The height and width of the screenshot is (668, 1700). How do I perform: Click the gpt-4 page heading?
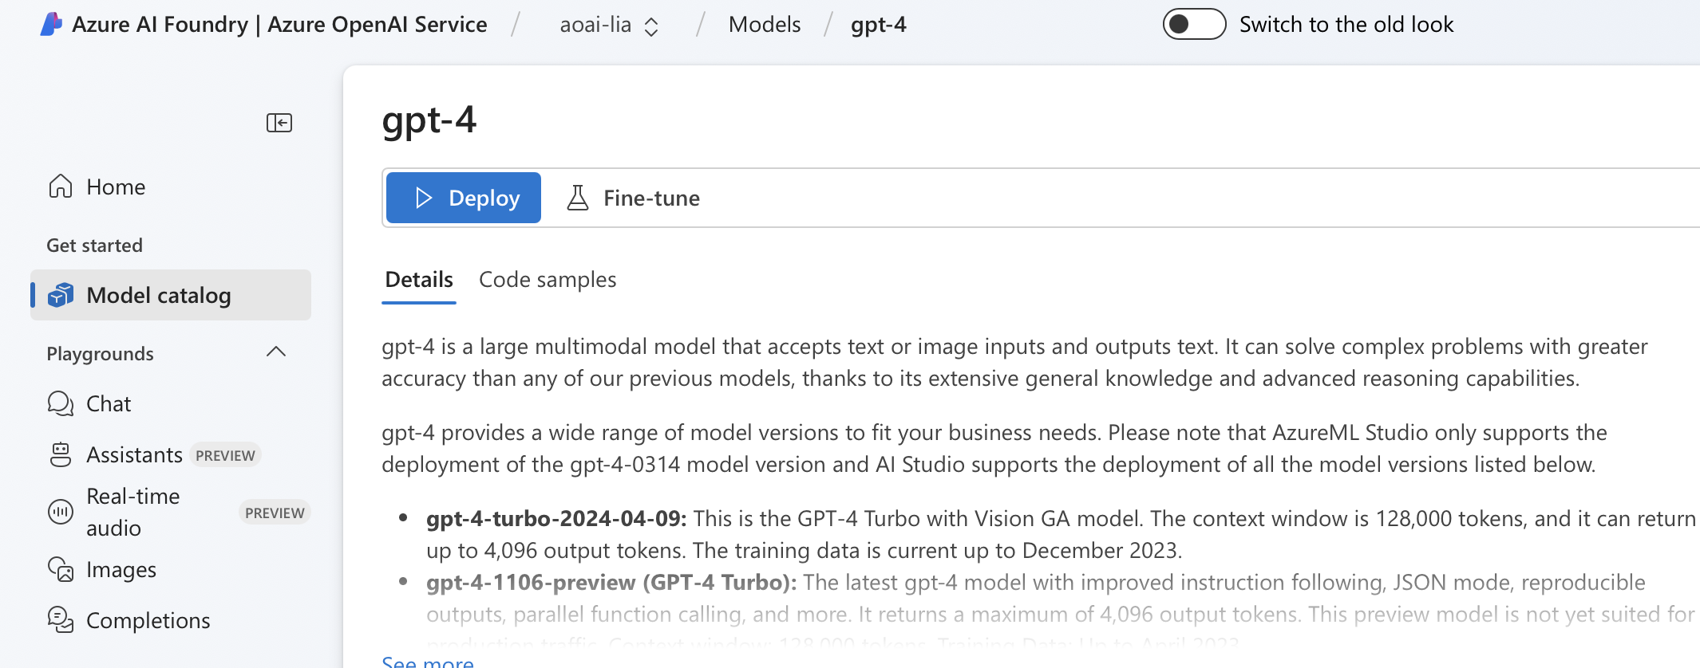429,121
